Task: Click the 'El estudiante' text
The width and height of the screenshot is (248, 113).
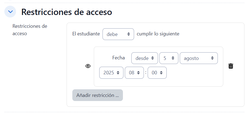Action: tap(86, 34)
